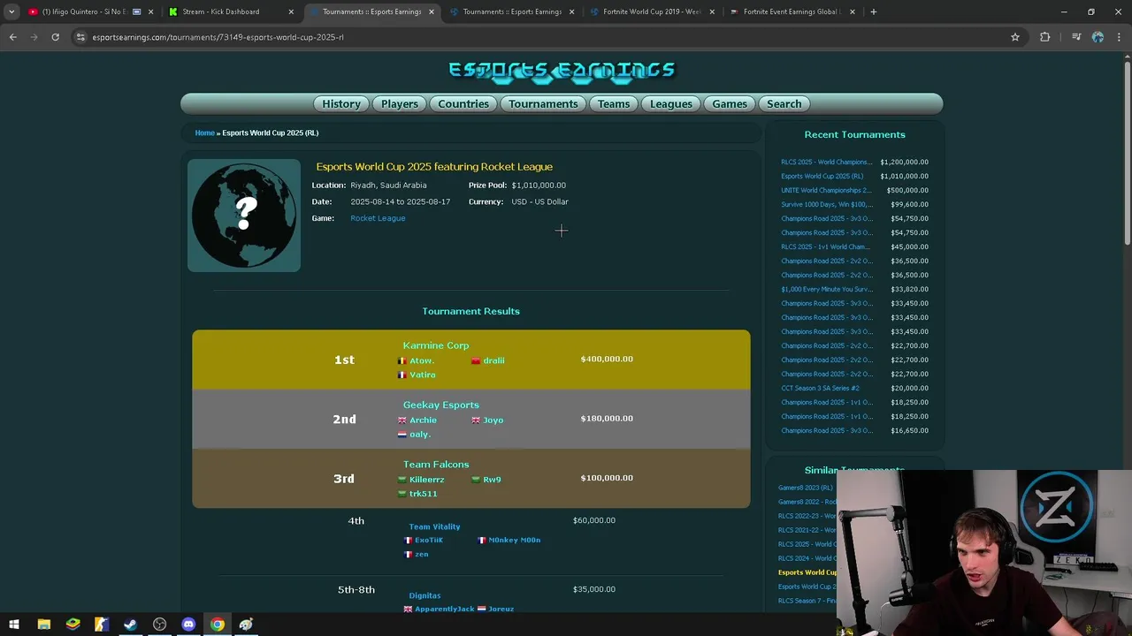
Task: Open RLCS 2025 - World Championship recent tournament
Action: [826, 162]
